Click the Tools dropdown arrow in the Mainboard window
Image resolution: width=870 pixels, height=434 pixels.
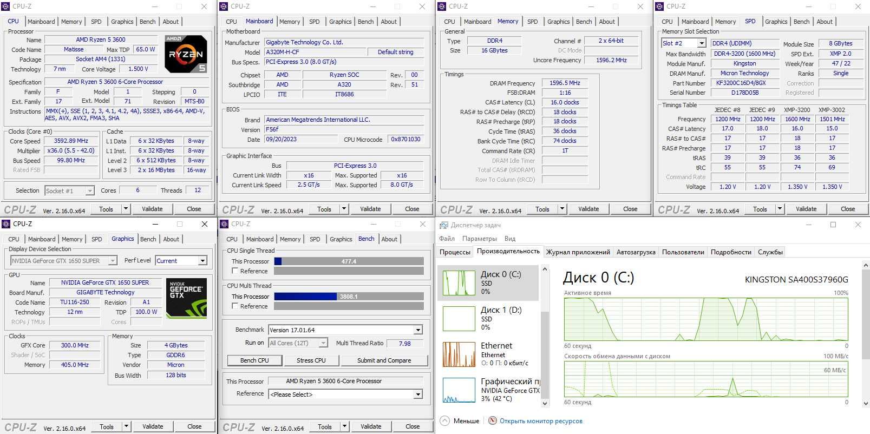[344, 209]
